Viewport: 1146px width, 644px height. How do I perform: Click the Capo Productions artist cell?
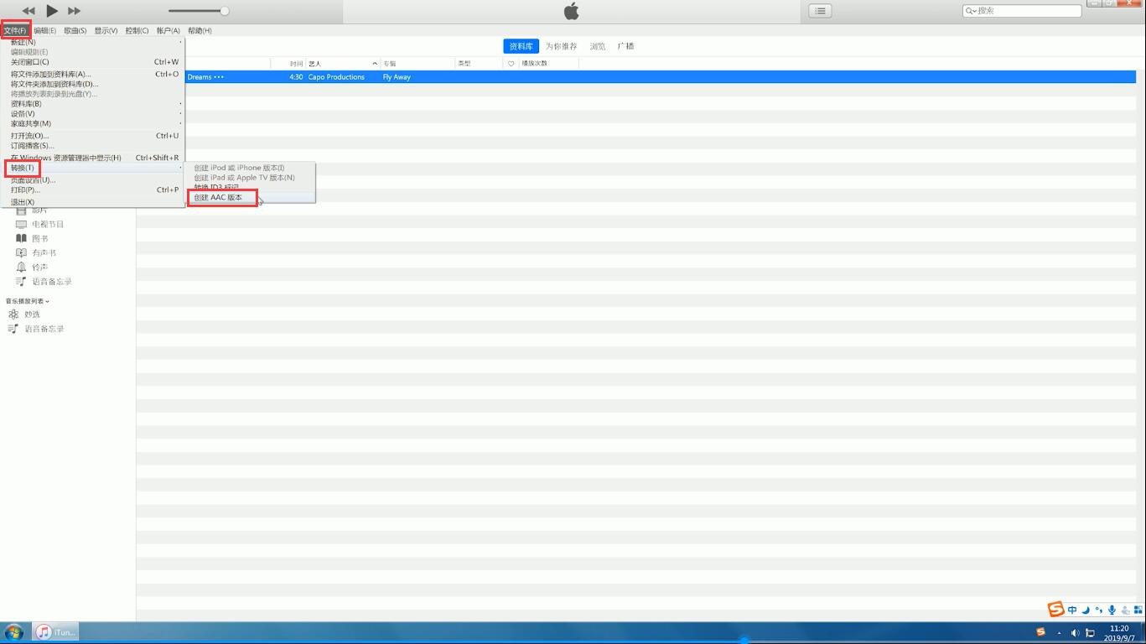(336, 77)
